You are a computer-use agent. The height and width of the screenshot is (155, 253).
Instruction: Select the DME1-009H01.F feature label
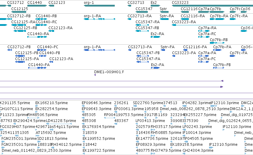109,72
